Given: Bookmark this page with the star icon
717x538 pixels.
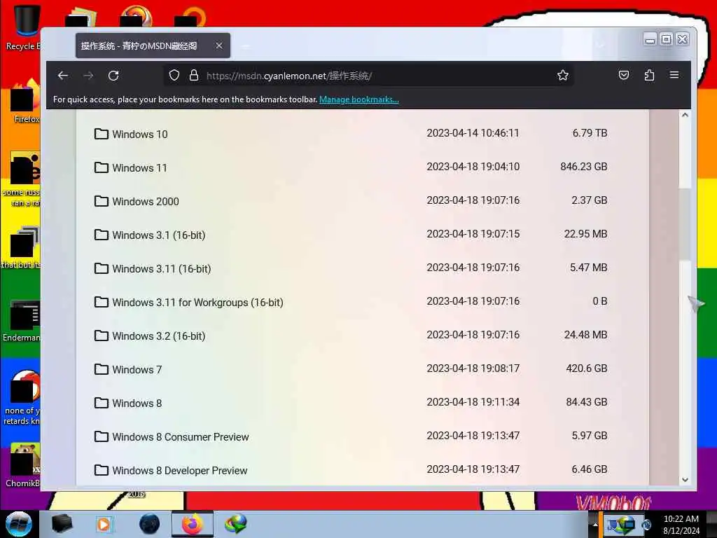Looking at the screenshot, I should pyautogui.click(x=563, y=75).
